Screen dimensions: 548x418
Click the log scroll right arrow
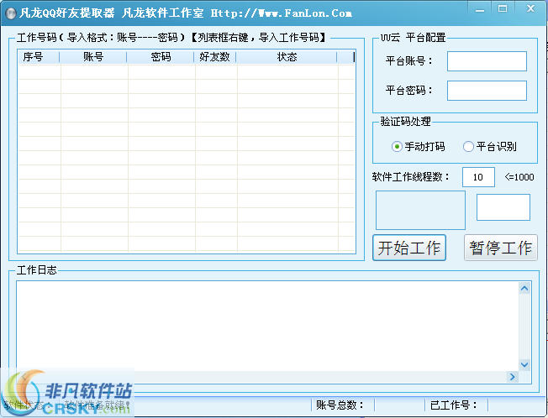coord(513,377)
